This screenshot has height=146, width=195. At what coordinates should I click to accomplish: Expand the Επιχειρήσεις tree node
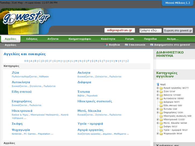coord(157,113)
